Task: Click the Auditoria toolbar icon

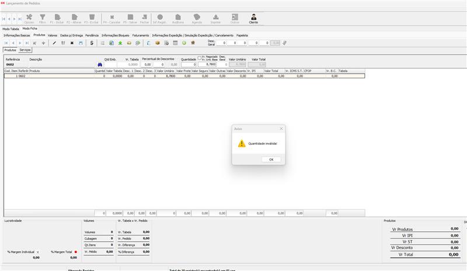Action: click(178, 18)
